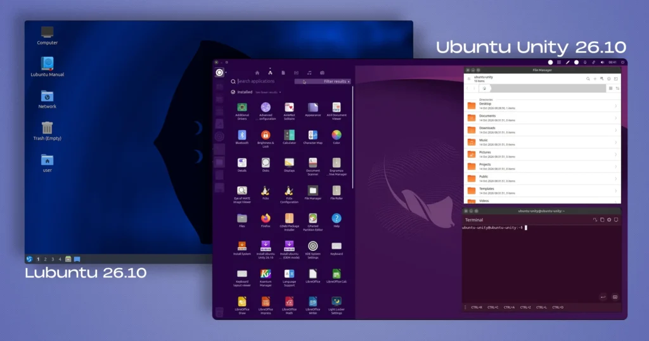The image size is (649, 341).
Task: Click the CTRL+D shortcut in Terminal
Action: [x=558, y=307]
